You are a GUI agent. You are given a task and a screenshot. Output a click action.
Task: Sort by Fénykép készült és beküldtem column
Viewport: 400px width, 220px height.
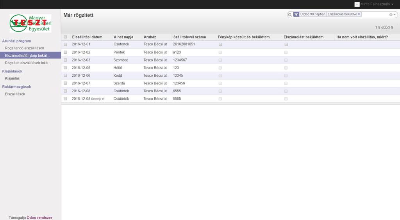coord(244,37)
